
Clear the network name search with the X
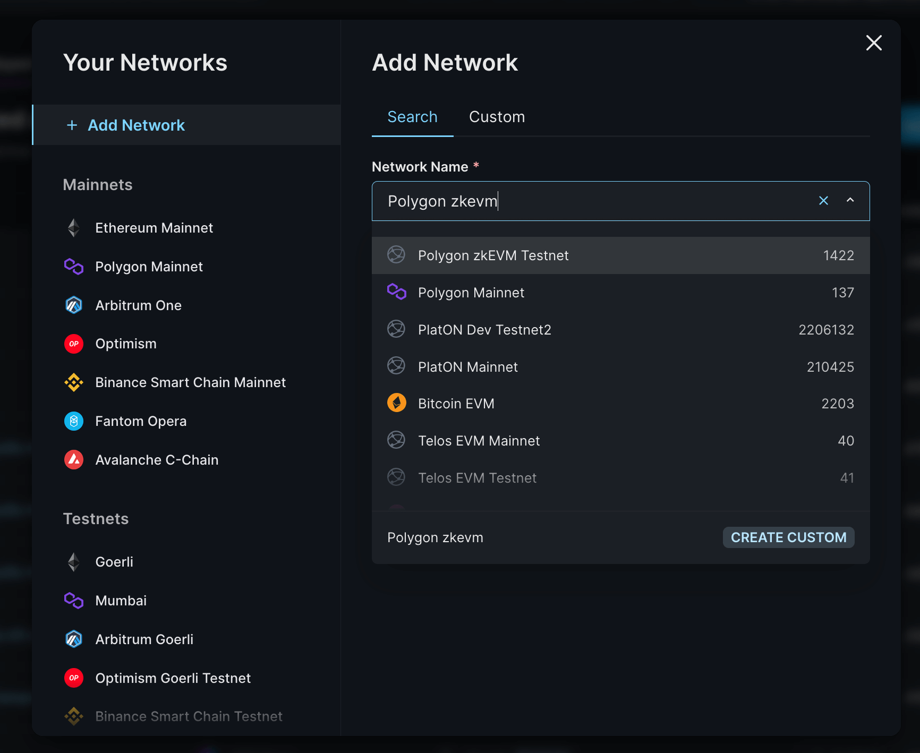click(824, 201)
